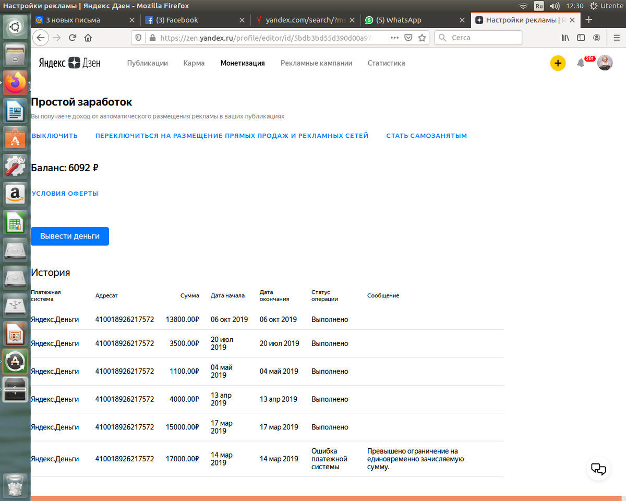Open System Settings wrench-gear icon
Screen dimensions: 626x501
(x=15, y=166)
